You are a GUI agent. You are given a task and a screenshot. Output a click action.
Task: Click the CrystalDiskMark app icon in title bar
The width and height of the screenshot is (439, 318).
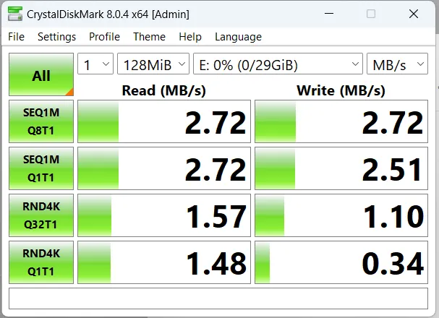[14, 14]
